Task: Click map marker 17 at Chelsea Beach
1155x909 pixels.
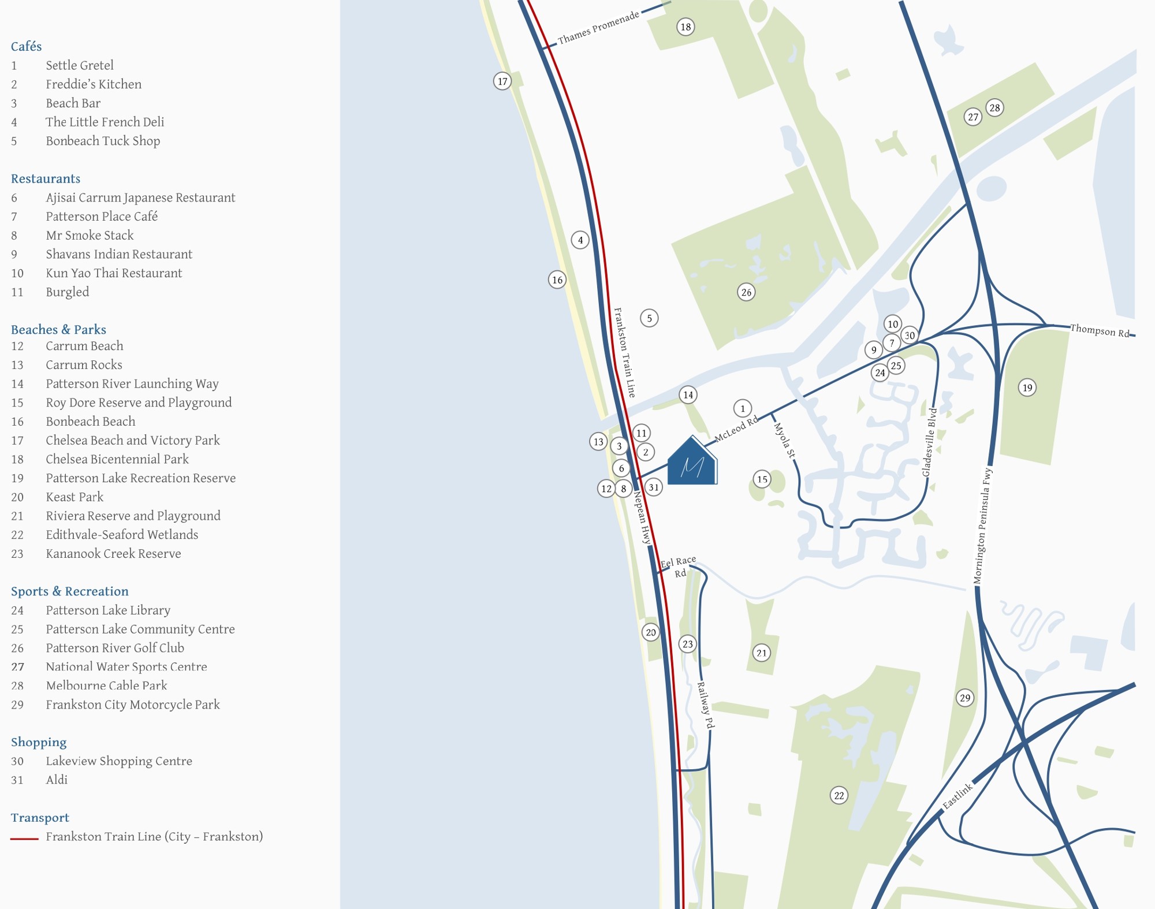Action: click(x=502, y=81)
